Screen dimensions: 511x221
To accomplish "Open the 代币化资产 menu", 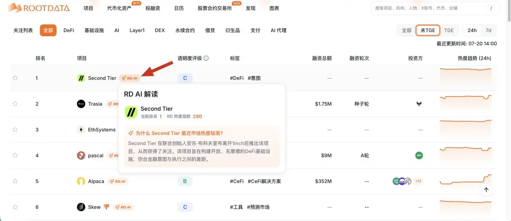I will (119, 8).
